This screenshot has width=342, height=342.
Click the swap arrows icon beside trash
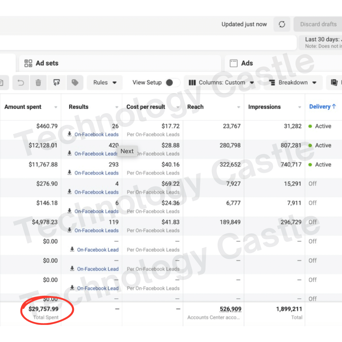click(57, 83)
